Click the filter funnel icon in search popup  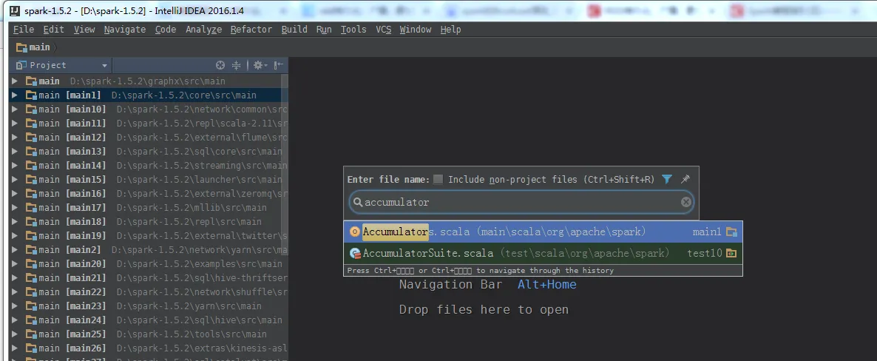[x=667, y=179]
